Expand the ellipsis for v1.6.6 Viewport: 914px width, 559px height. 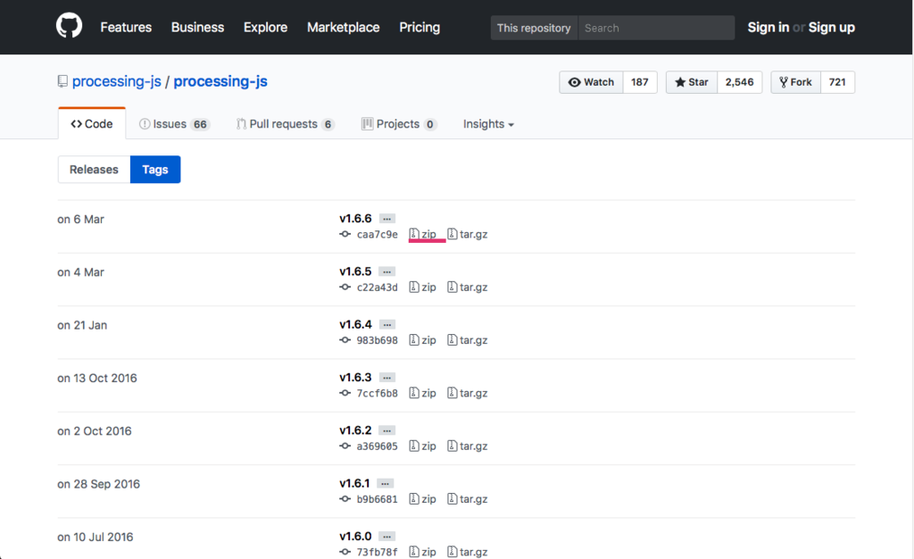[x=387, y=219]
